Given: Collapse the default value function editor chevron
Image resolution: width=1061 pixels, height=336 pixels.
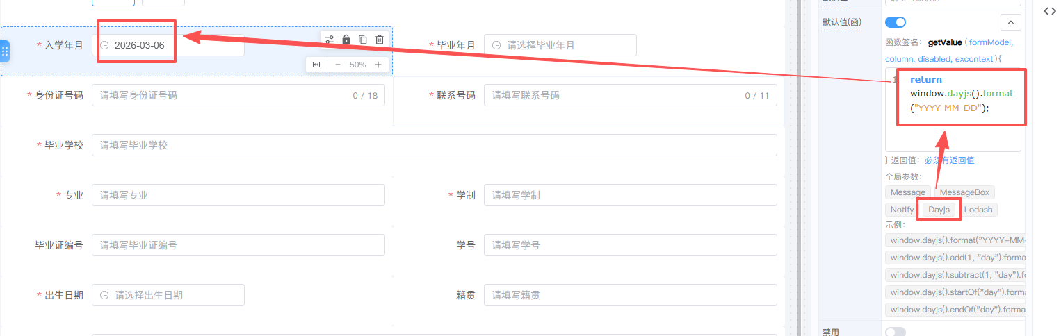Looking at the screenshot, I should (1010, 22).
